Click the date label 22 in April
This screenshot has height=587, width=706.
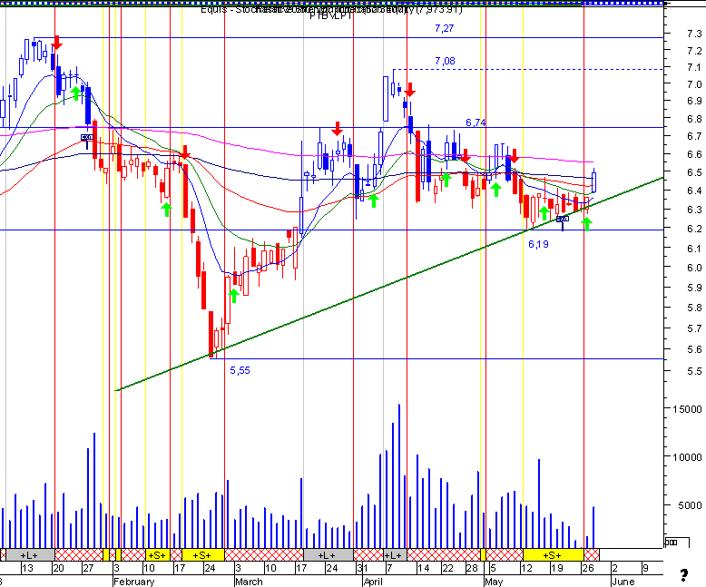point(447,568)
